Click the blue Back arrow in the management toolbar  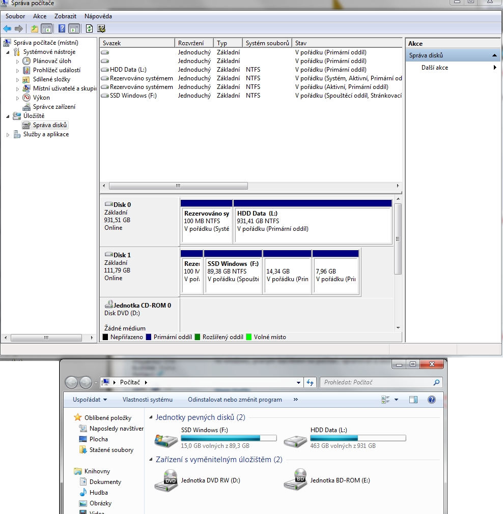7,28
